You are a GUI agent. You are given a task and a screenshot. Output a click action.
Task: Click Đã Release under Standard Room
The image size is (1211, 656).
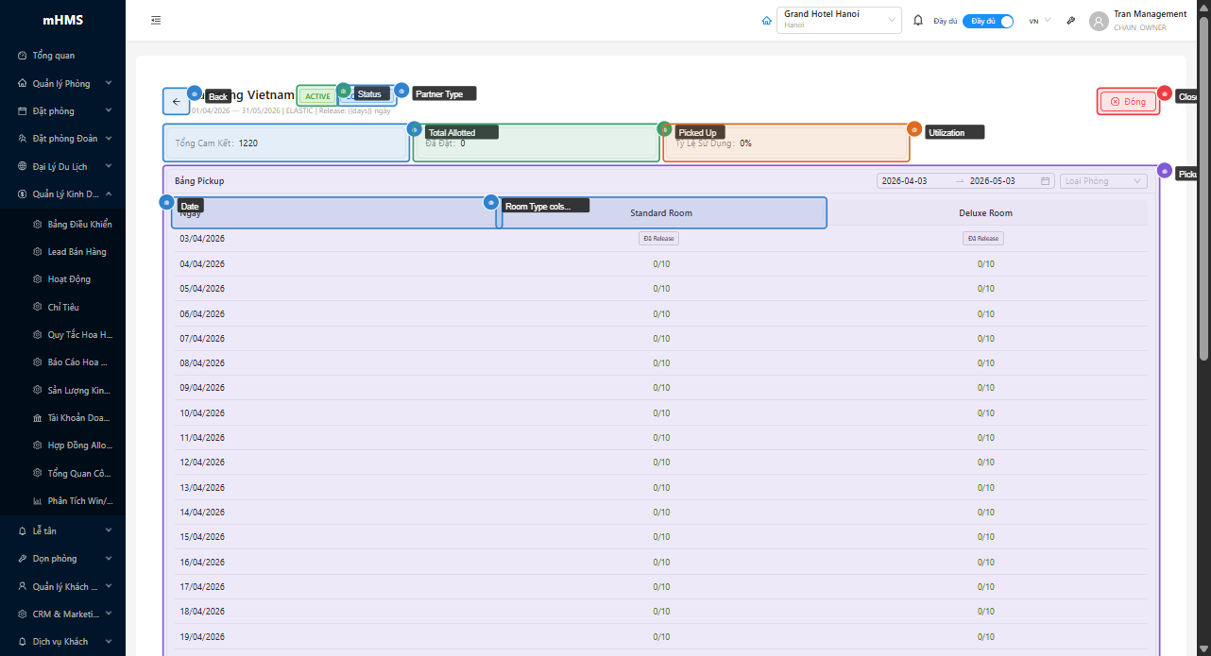click(x=658, y=239)
